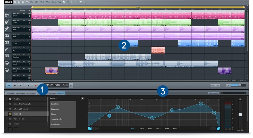Screen dimensions: 253x138
Task: Click the Master Gain fader handle
Action: pyautogui.click(x=240, y=115)
